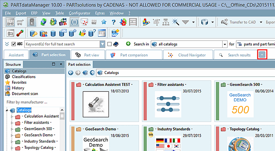The width and height of the screenshot is (275, 151).
Task: Toggle the checkbox beside the blue book
Action: pos(109,44)
